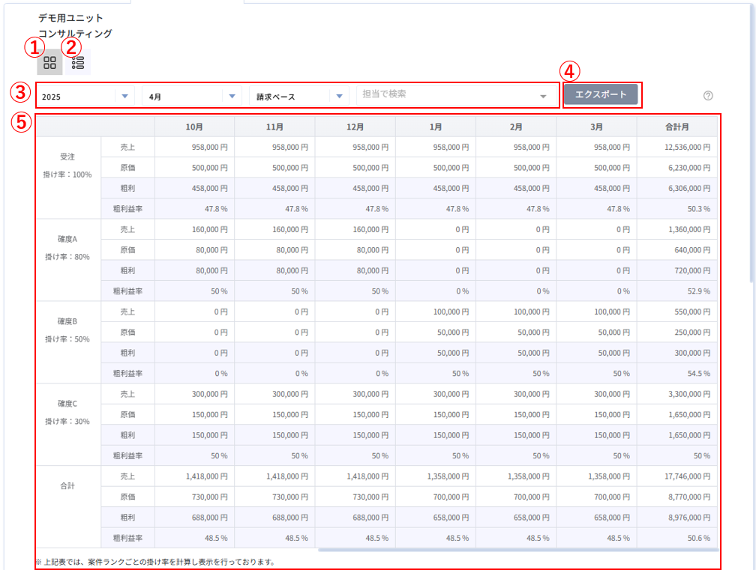
Task: Select the 確度C row group label
Action: point(68,404)
